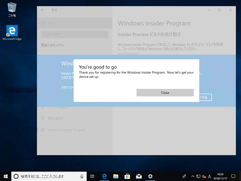Screen dimensions: 241x181
Task: Select Windows Insider Program sidebar item
Action: pos(75,130)
